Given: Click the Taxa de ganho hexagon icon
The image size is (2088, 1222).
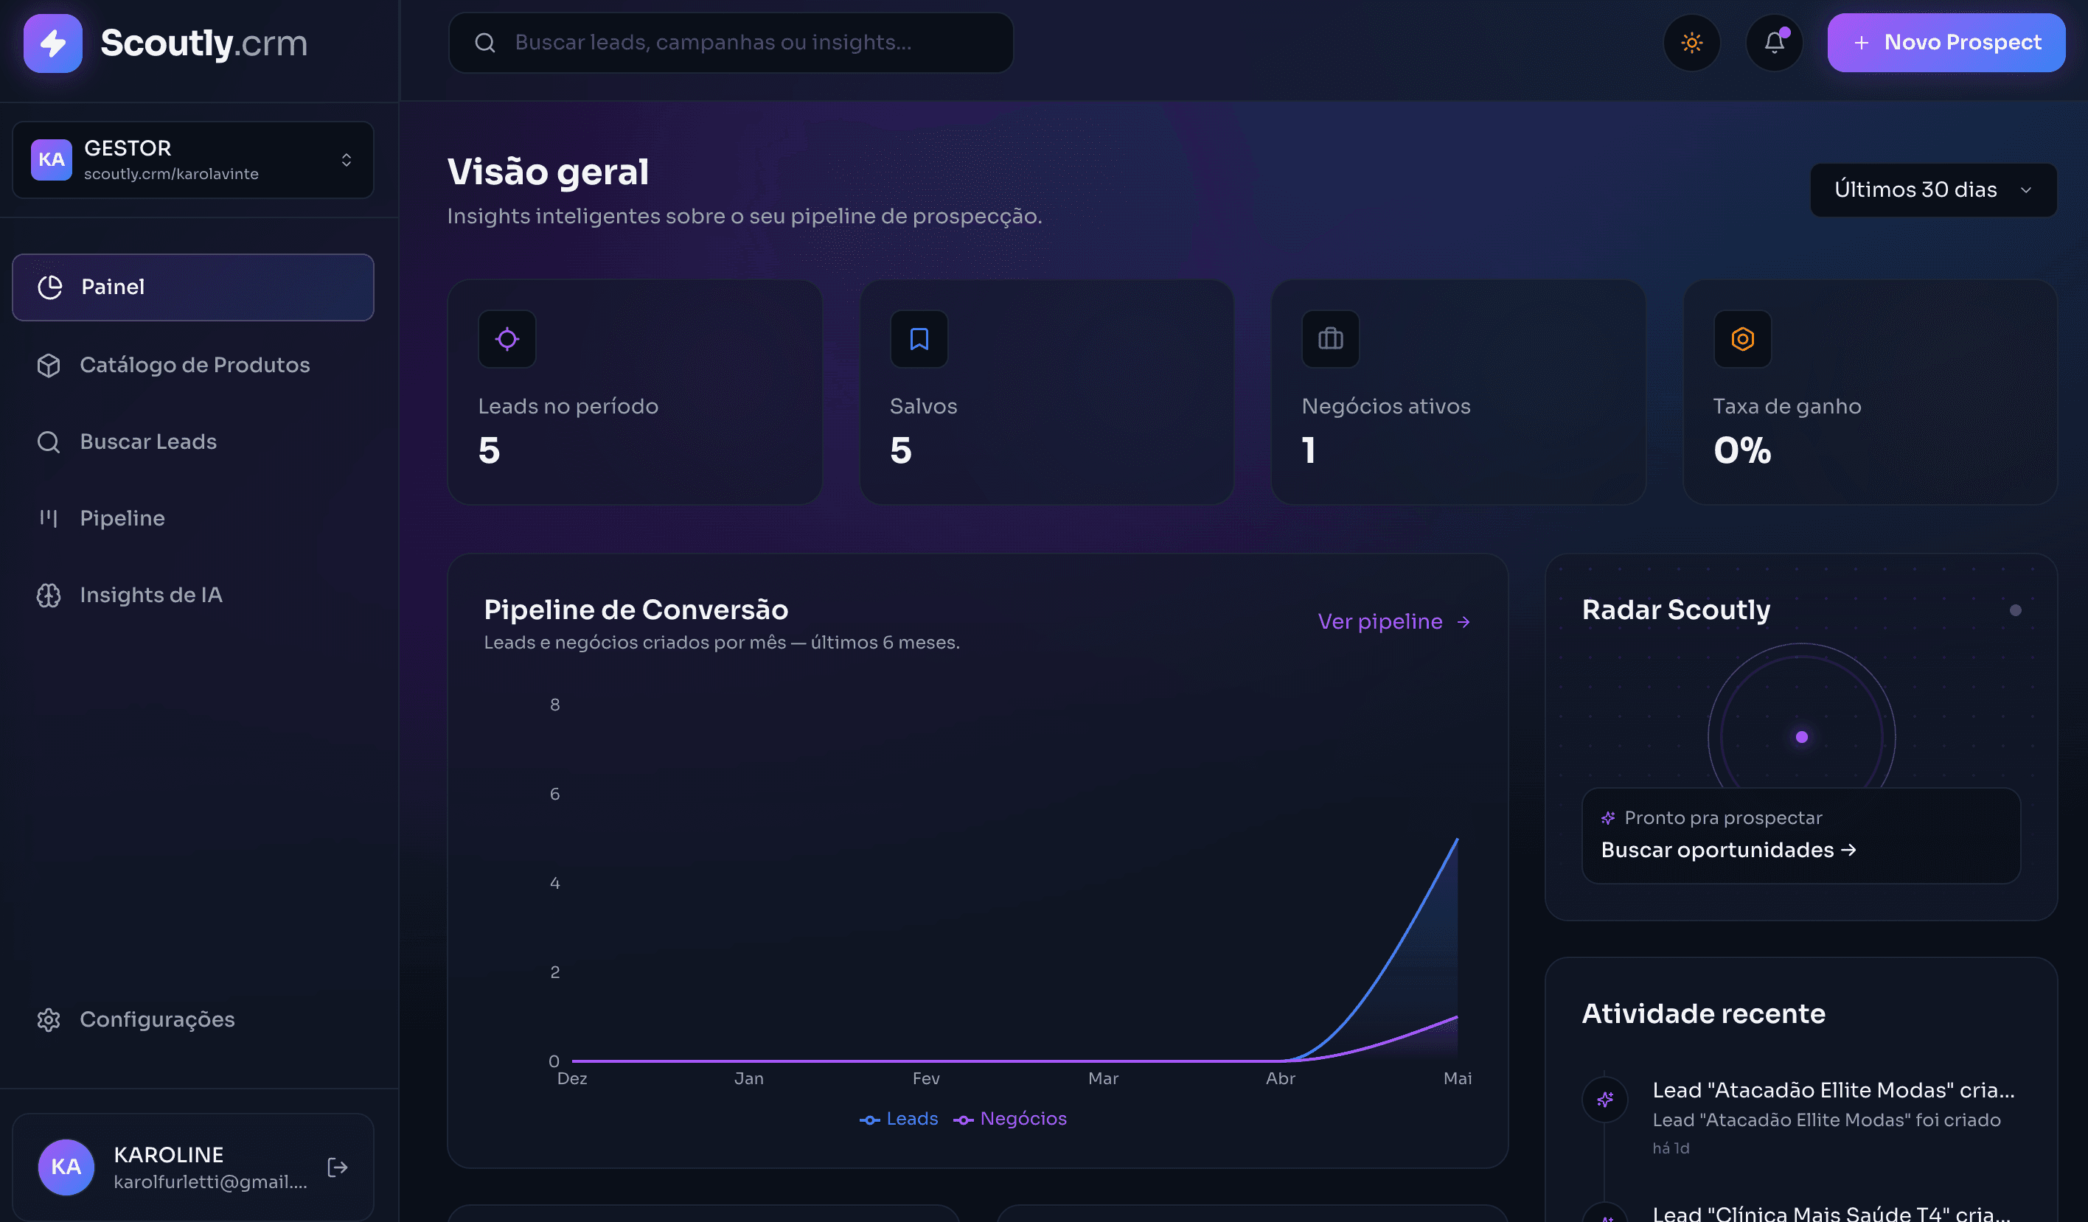Looking at the screenshot, I should 1742,339.
